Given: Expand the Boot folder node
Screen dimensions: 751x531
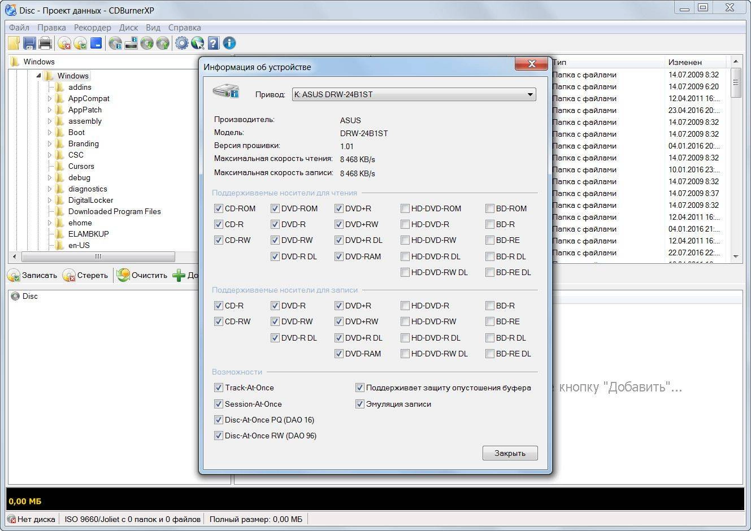Looking at the screenshot, I should point(50,132).
